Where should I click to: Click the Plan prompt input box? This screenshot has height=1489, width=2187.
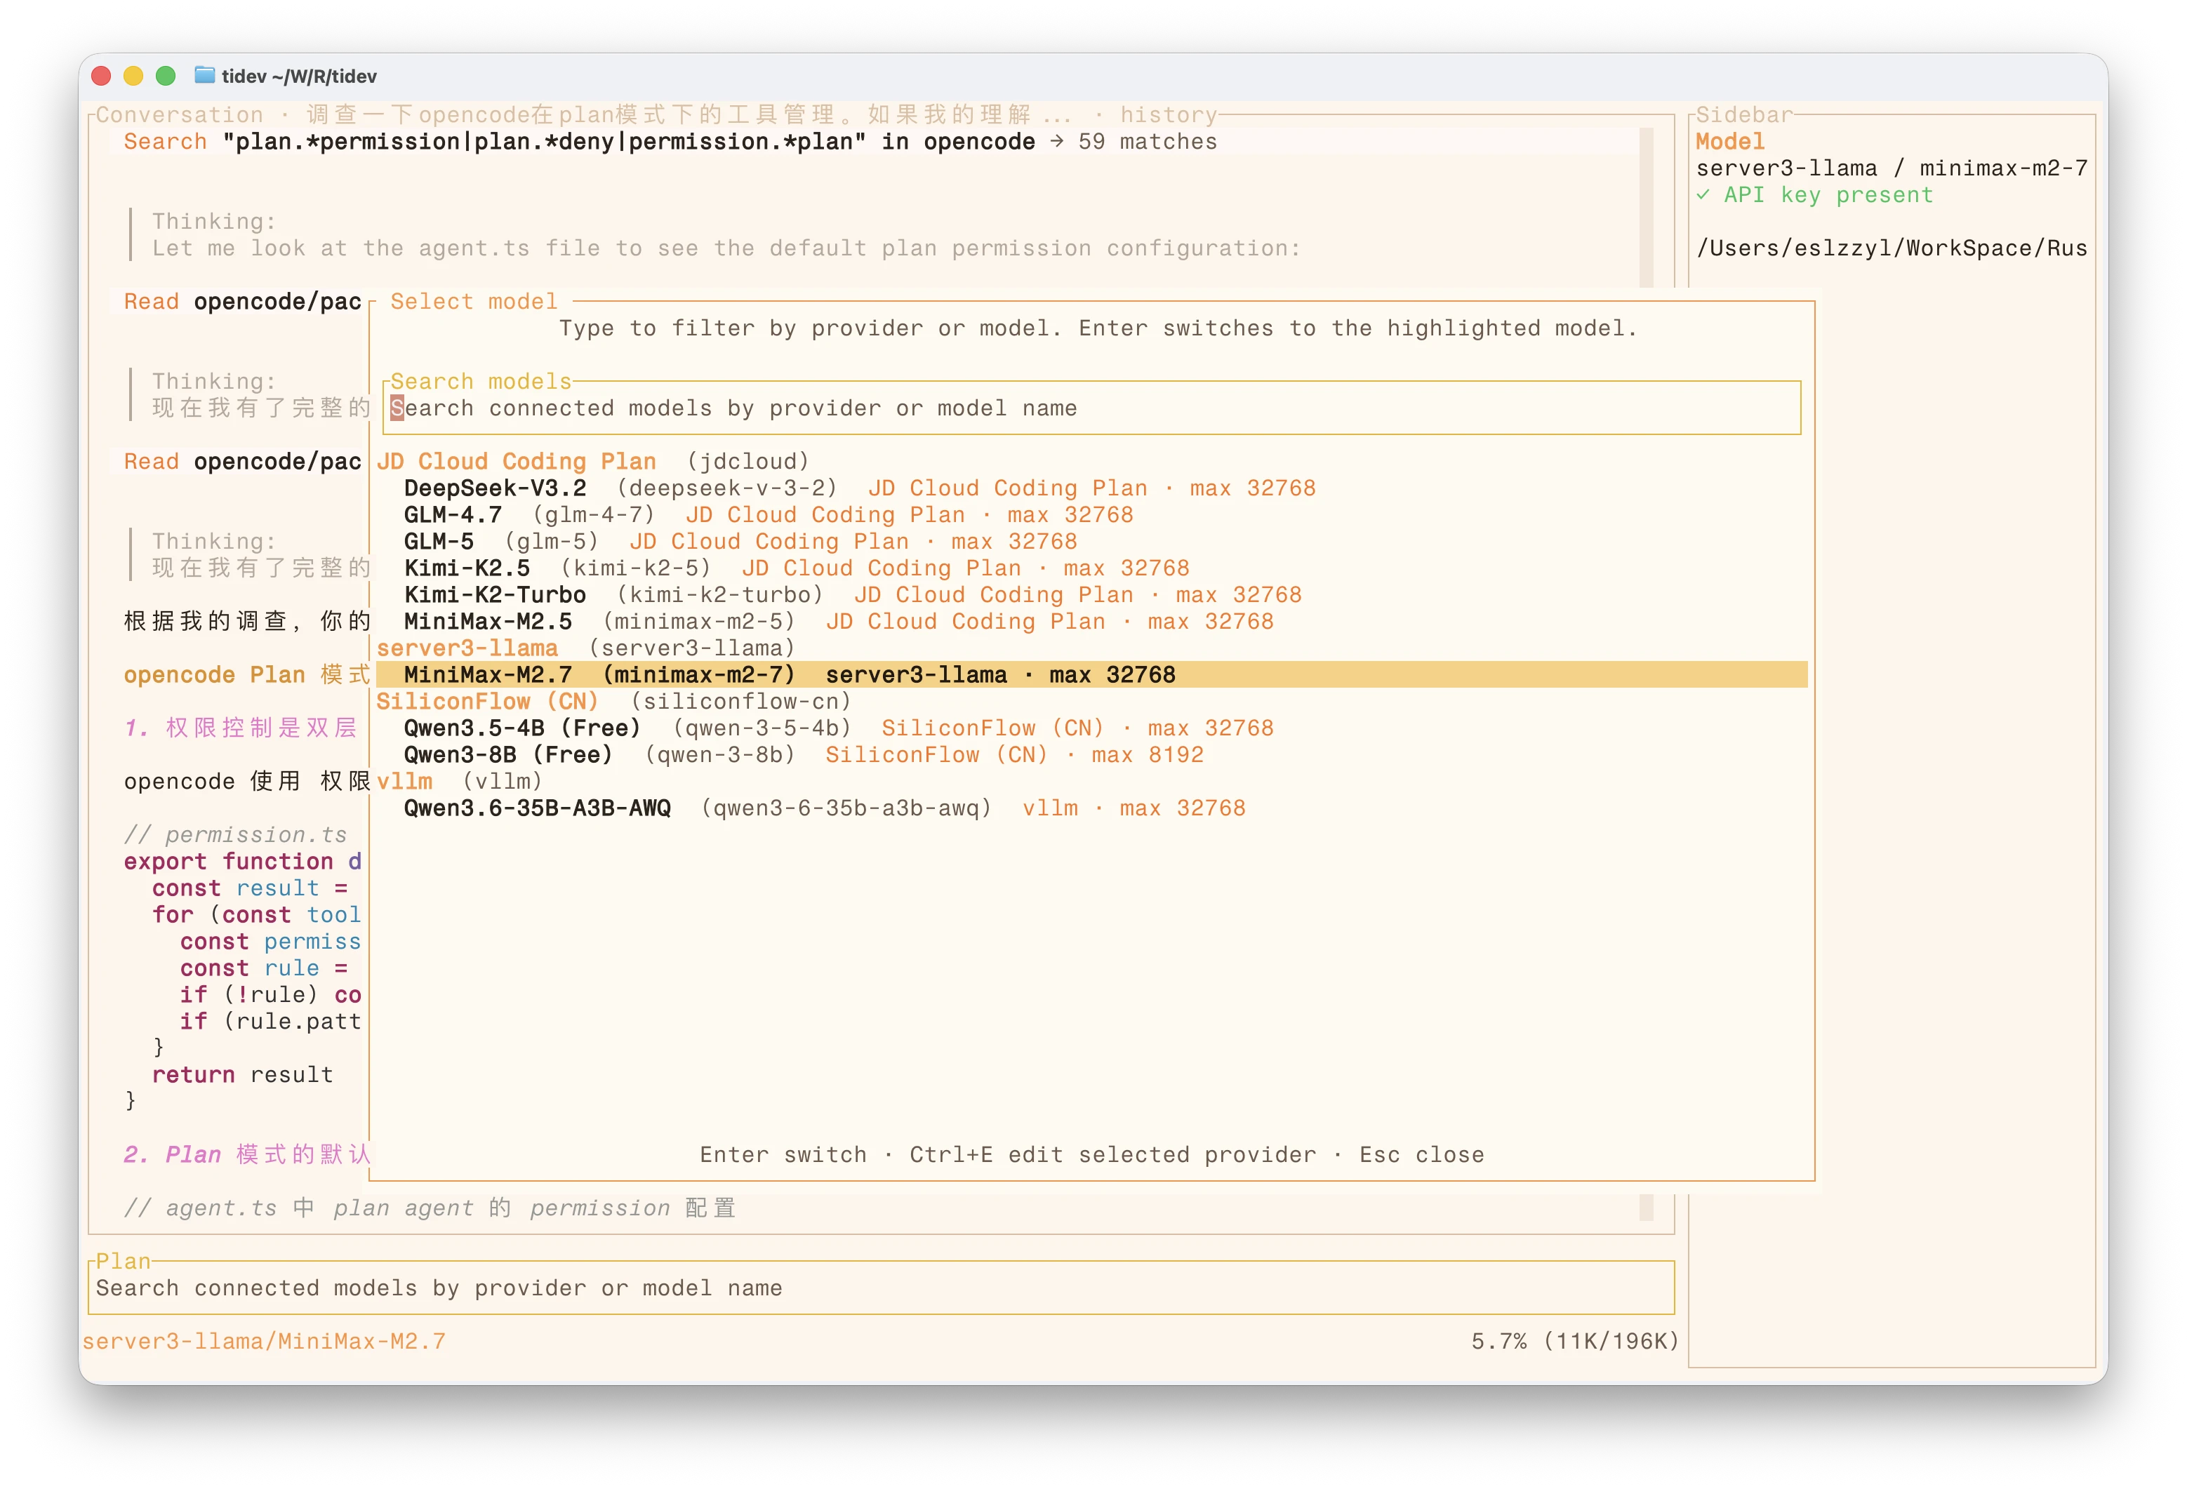[x=881, y=1288]
